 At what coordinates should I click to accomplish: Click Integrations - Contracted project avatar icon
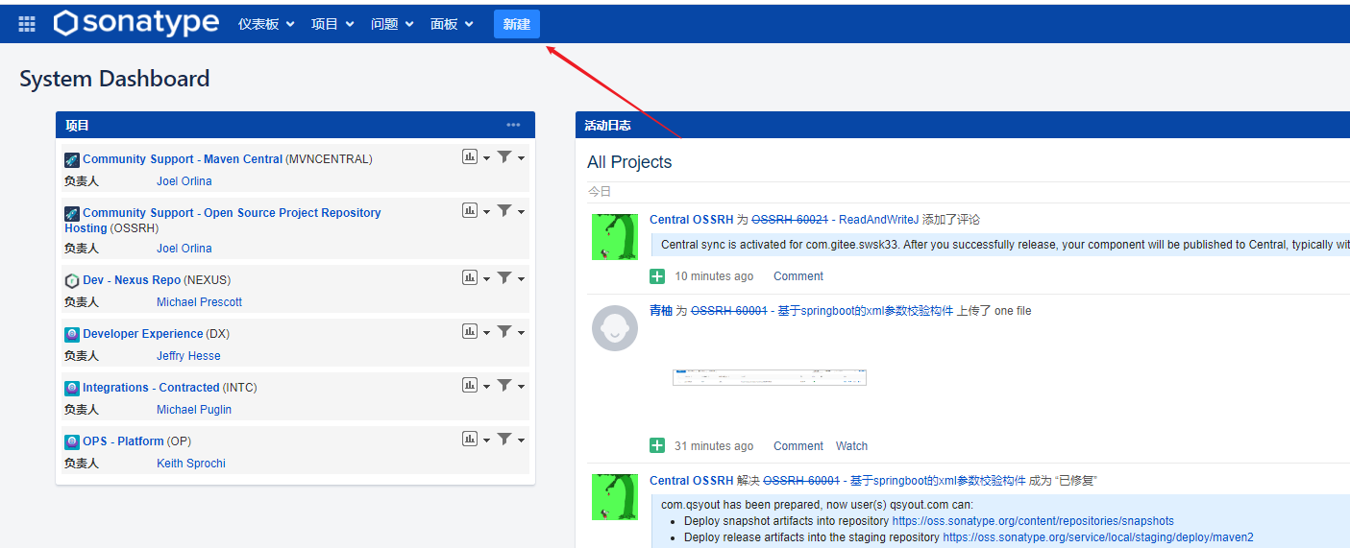72,388
